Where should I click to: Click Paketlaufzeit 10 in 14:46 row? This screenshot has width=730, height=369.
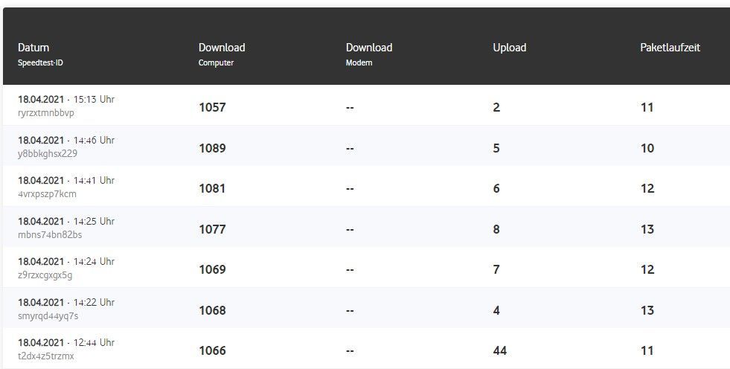[647, 149]
